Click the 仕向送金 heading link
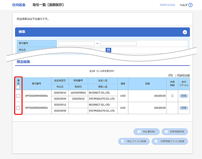 click(19, 5)
